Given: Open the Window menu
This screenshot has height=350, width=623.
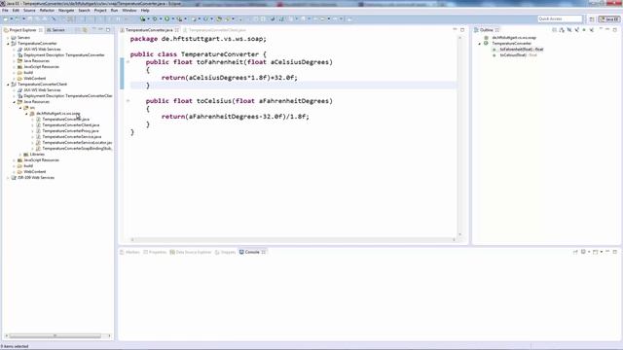Looking at the screenshot, I should click(129, 11).
